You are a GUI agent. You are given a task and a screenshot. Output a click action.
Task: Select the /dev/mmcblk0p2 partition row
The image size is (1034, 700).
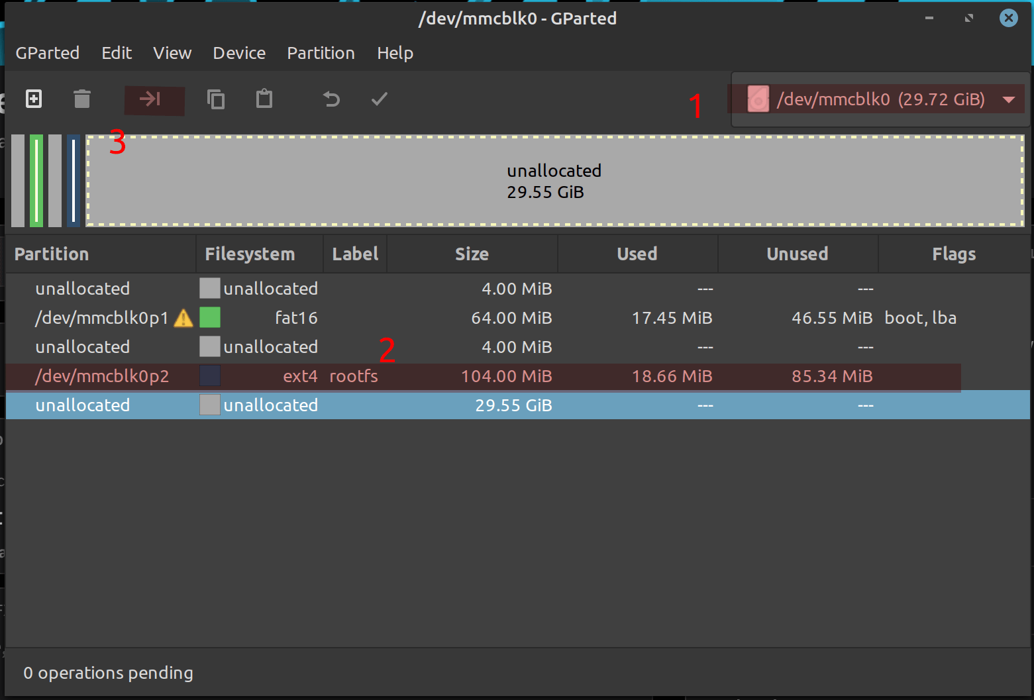(518, 376)
